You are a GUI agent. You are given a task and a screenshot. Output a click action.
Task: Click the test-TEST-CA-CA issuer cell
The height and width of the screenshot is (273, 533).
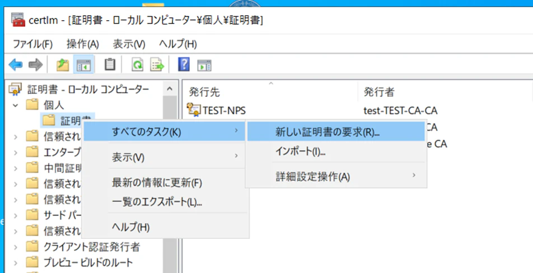[x=400, y=111]
